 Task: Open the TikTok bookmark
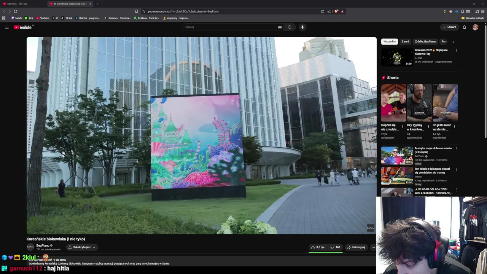pos(67,18)
